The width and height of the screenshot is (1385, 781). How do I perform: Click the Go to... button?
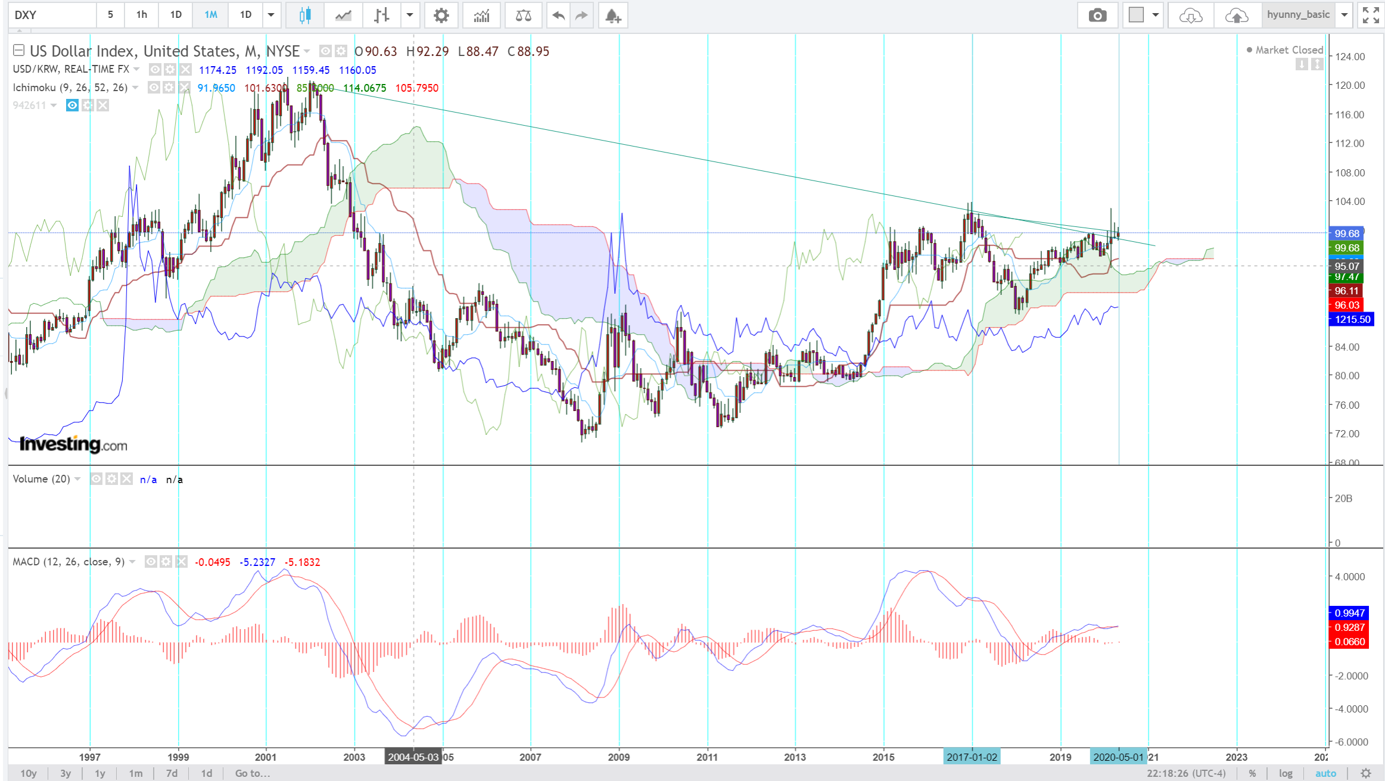click(x=252, y=773)
